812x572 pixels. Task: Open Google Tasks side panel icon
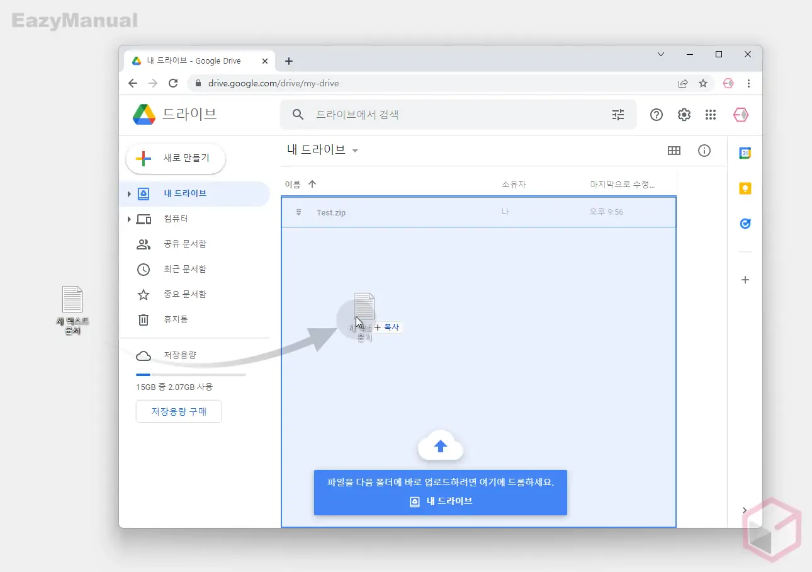coord(745,224)
